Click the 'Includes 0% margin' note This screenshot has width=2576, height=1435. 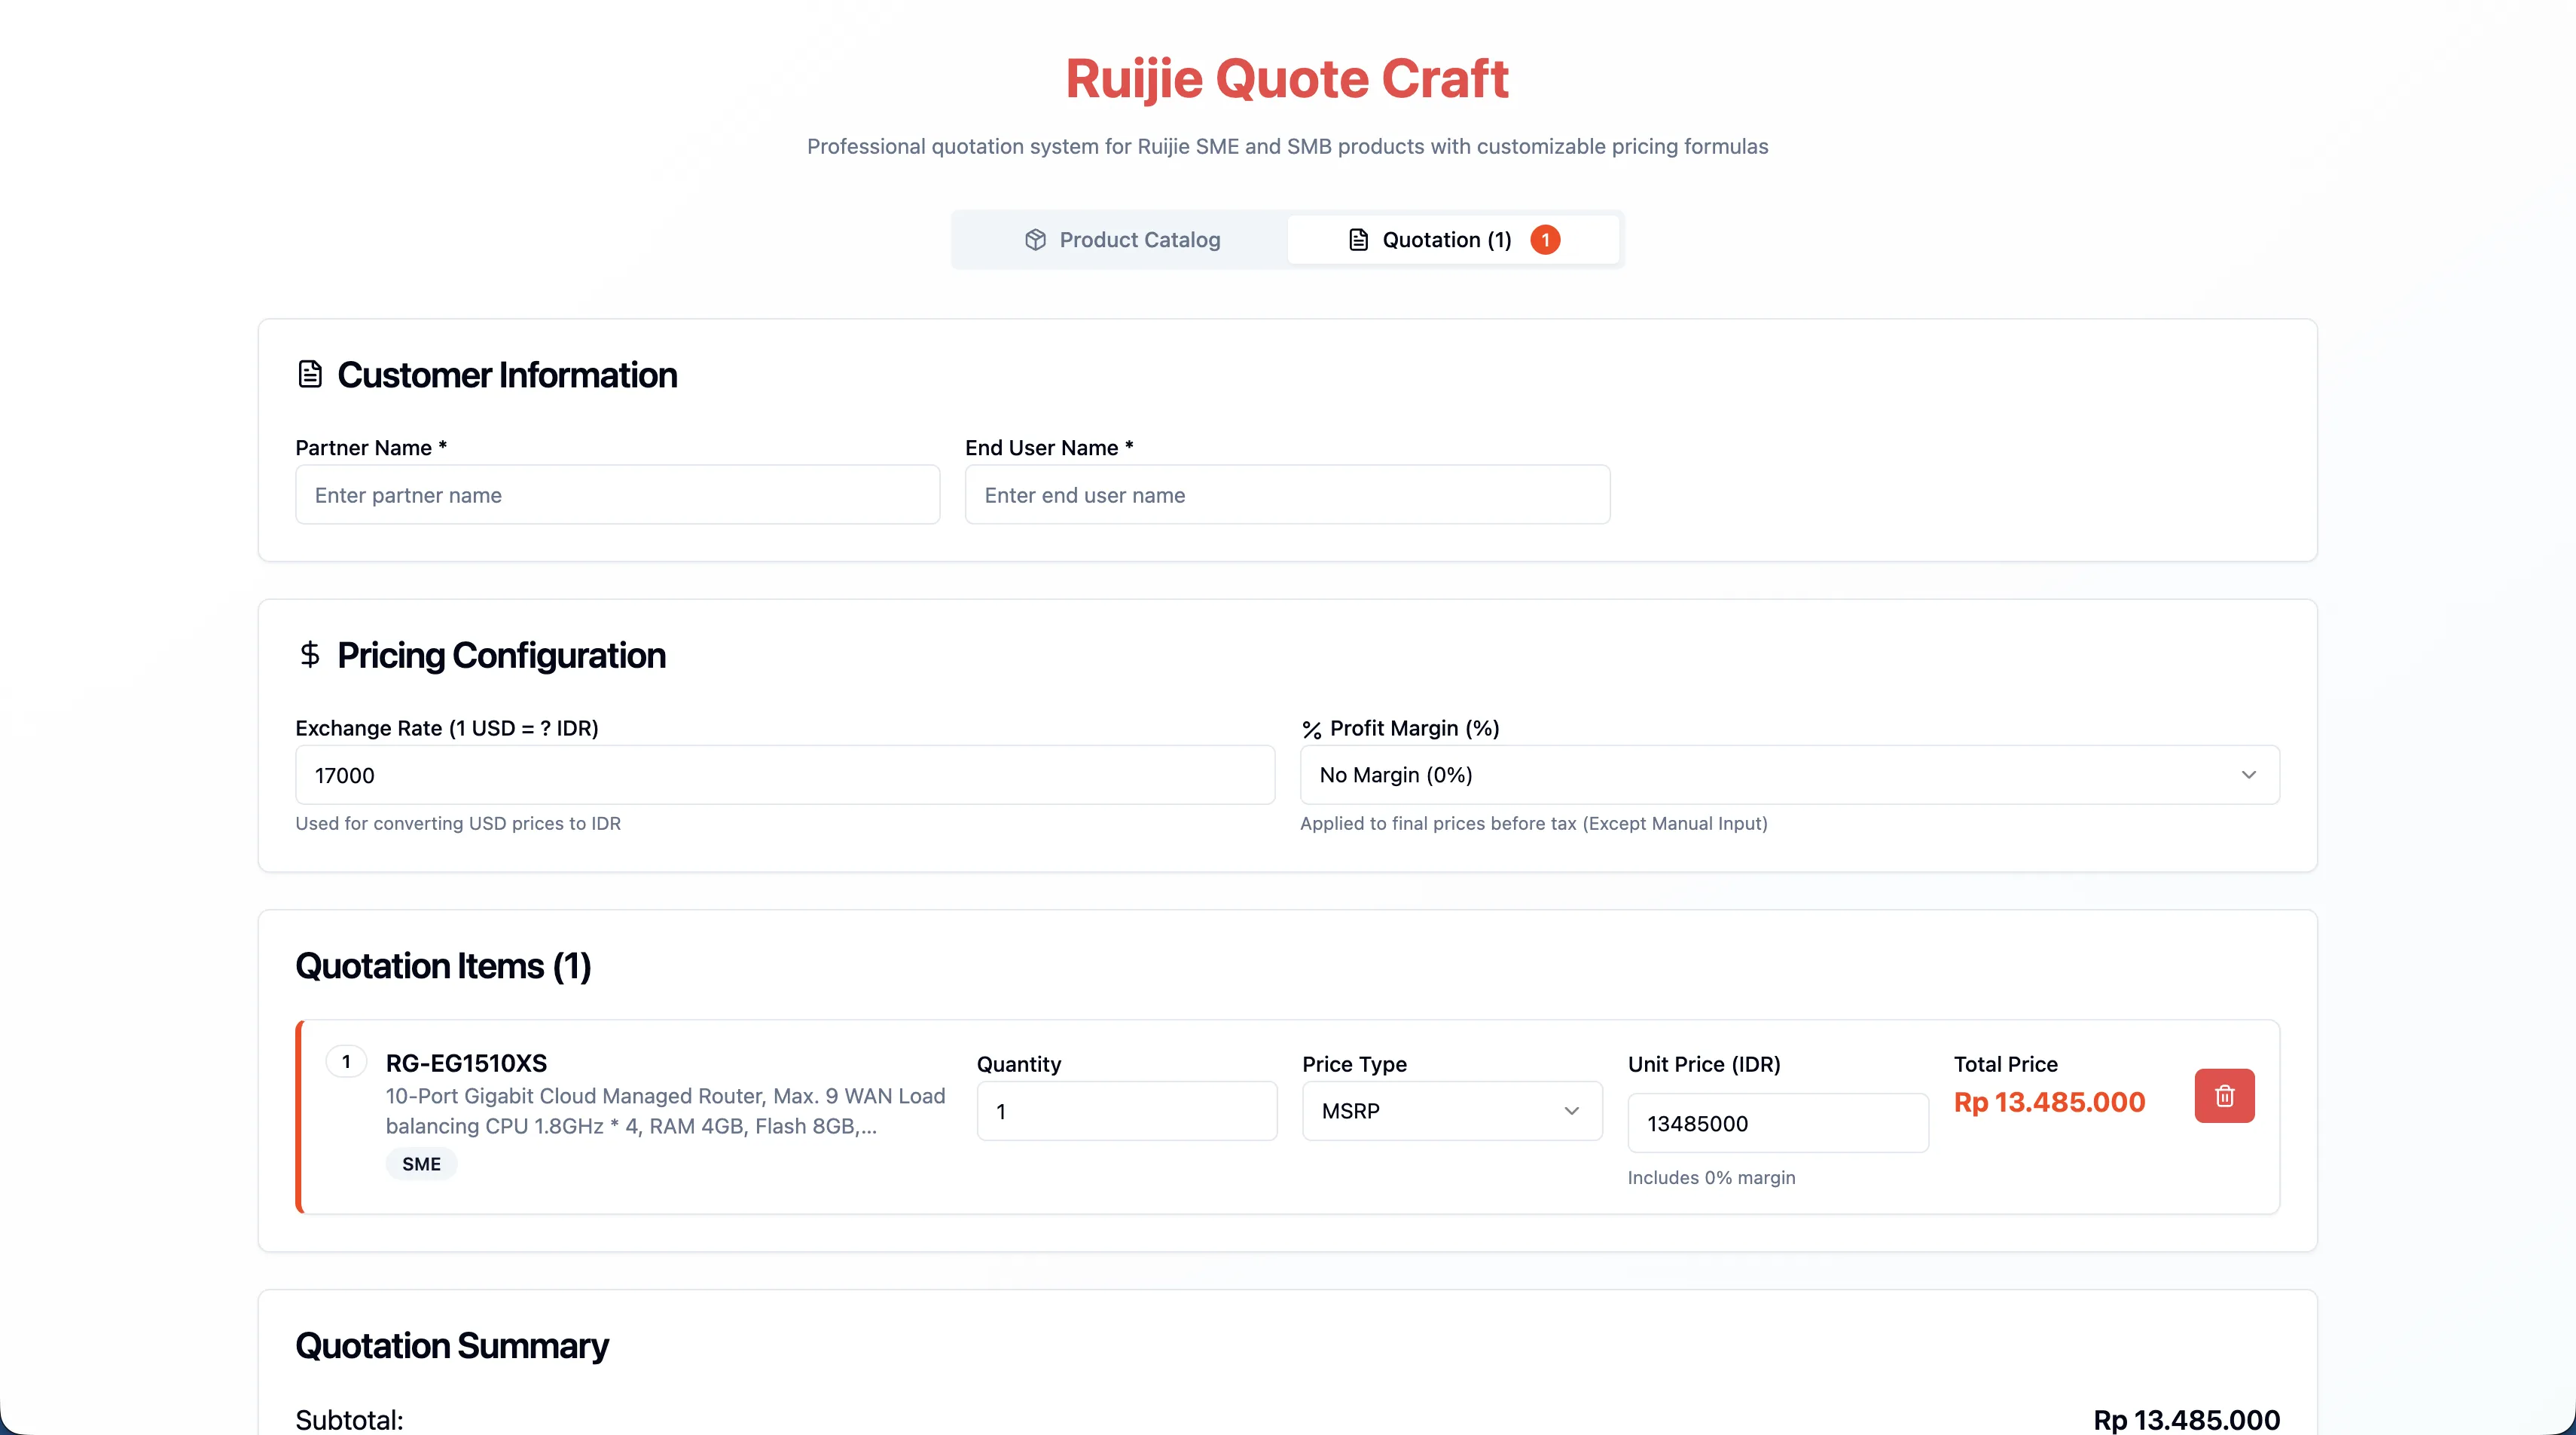click(1711, 1178)
